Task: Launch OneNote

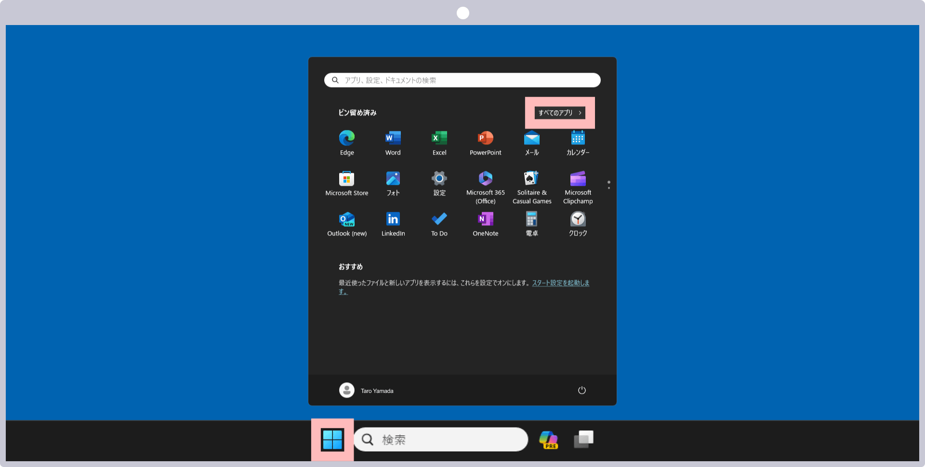Action: coord(486,224)
